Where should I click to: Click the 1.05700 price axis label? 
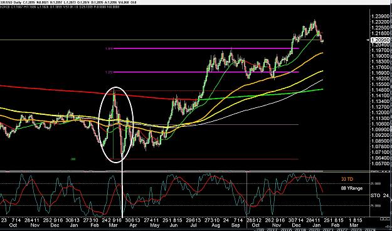click(x=381, y=163)
